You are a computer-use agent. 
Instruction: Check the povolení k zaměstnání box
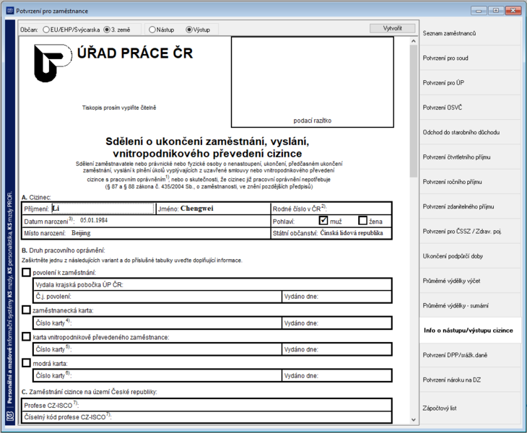(26, 272)
